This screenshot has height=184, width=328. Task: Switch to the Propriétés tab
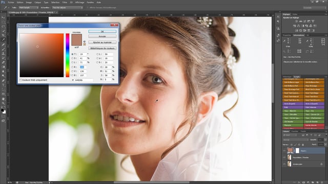click(x=287, y=35)
